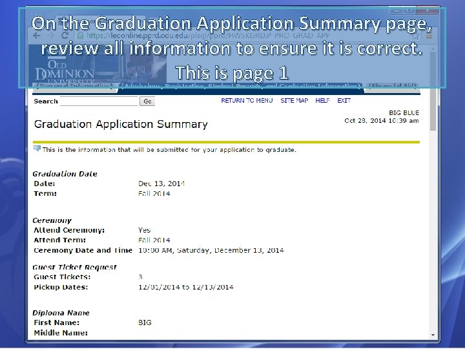
Task: Select the First Name value 'BIG'
Action: click(x=145, y=323)
